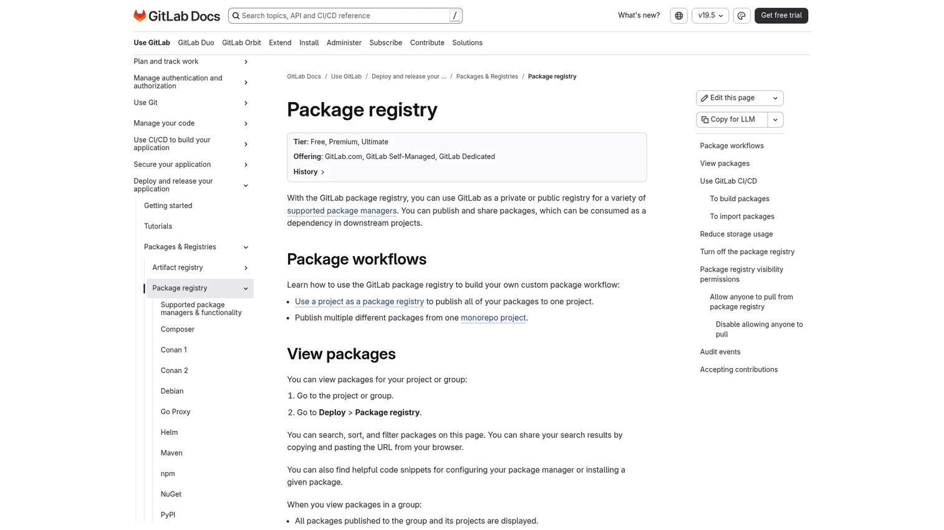Open the v19.5 version dropdown
The height and width of the screenshot is (530, 944).
click(710, 16)
